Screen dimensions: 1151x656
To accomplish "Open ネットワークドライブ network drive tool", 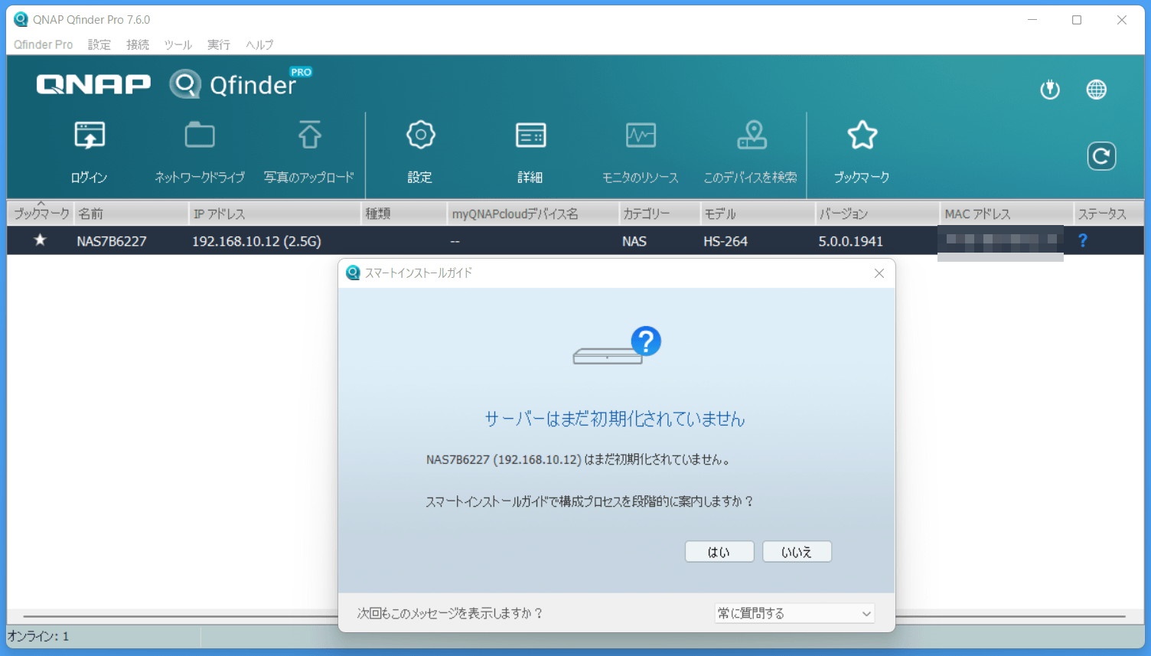I will tap(200, 151).
